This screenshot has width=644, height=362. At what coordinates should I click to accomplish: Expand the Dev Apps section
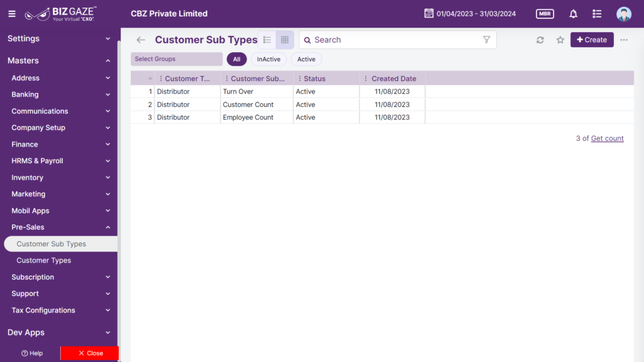[x=58, y=332]
